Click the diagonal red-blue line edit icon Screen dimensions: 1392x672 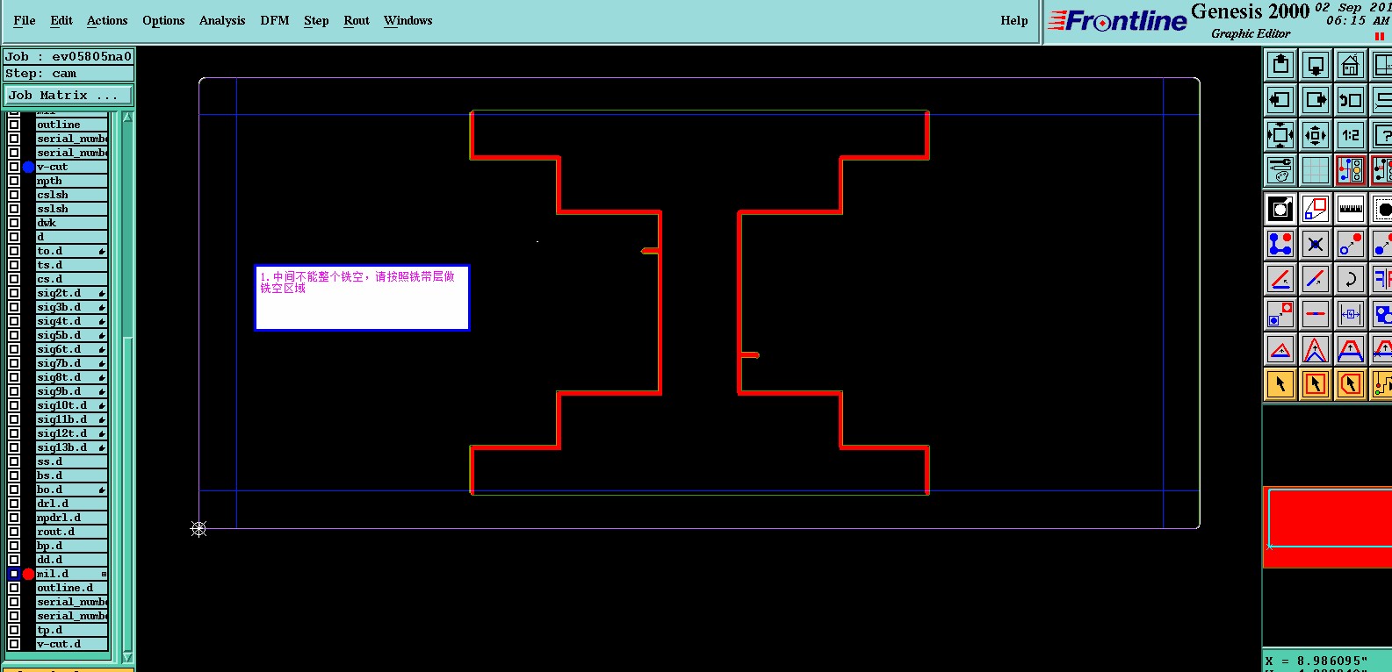pyautogui.click(x=1316, y=279)
